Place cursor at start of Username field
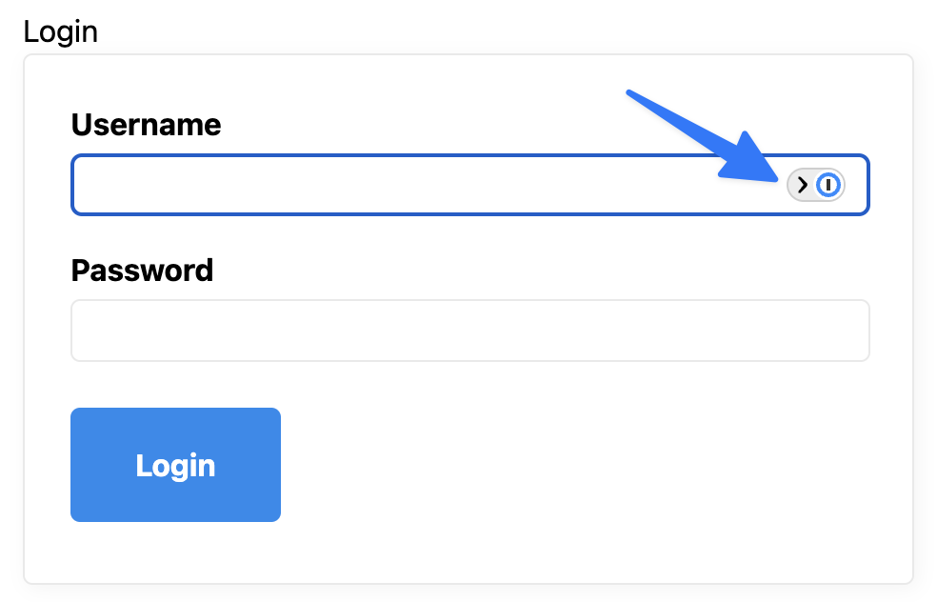 pos(86,185)
